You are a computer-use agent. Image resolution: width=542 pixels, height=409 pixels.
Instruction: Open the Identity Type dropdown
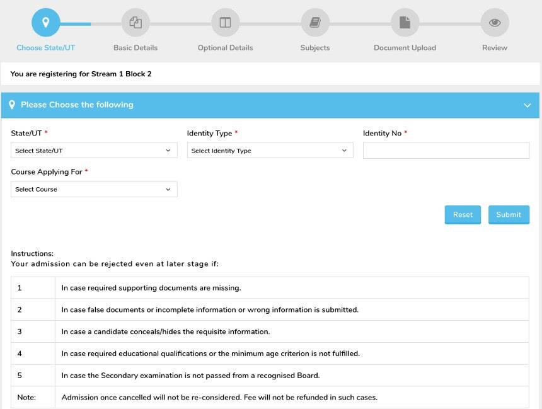pos(270,151)
